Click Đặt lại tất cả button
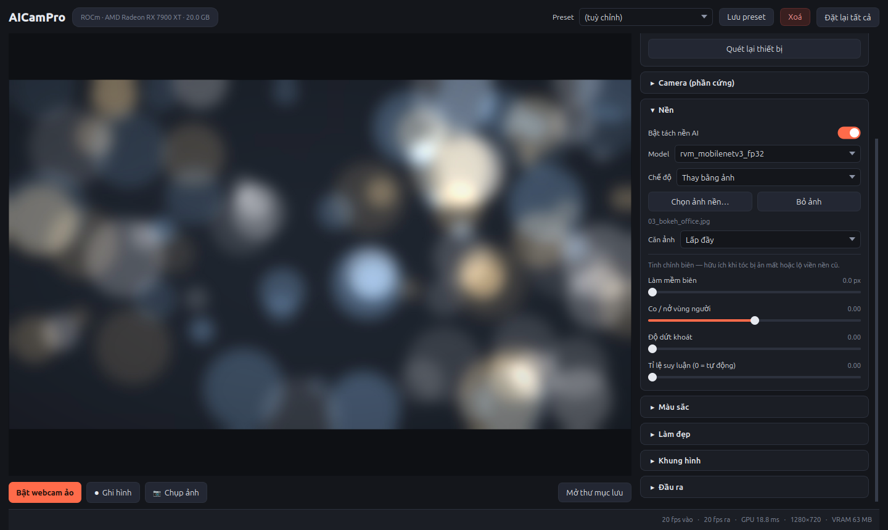The image size is (888, 530). click(848, 17)
